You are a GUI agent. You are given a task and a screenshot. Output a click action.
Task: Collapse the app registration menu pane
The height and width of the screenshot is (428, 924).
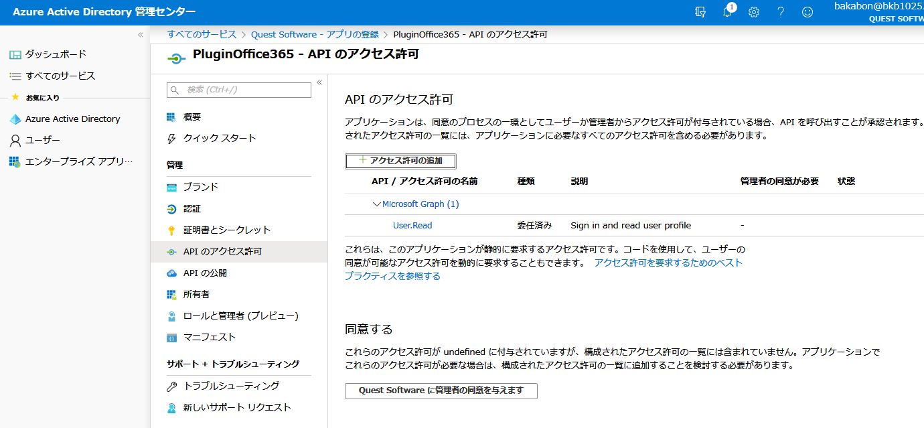(319, 82)
